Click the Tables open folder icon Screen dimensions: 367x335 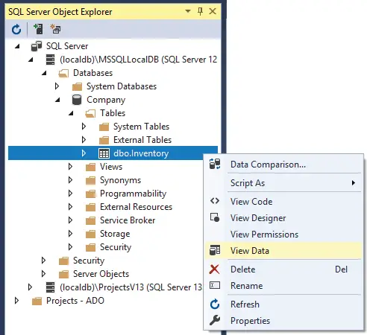tap(90, 114)
